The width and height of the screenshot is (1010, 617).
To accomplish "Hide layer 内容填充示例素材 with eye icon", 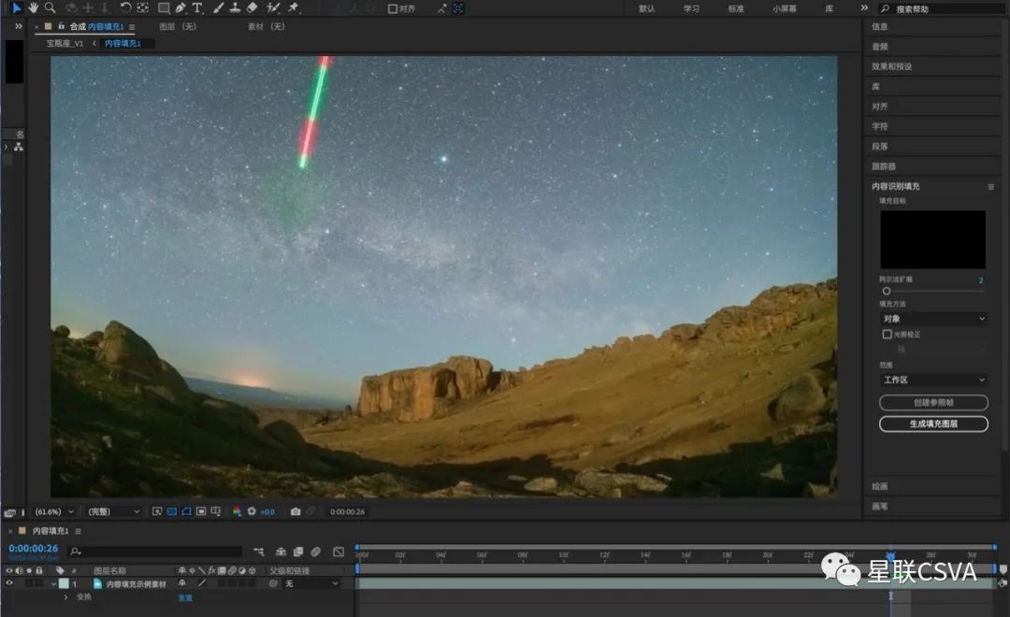I will click(10, 583).
